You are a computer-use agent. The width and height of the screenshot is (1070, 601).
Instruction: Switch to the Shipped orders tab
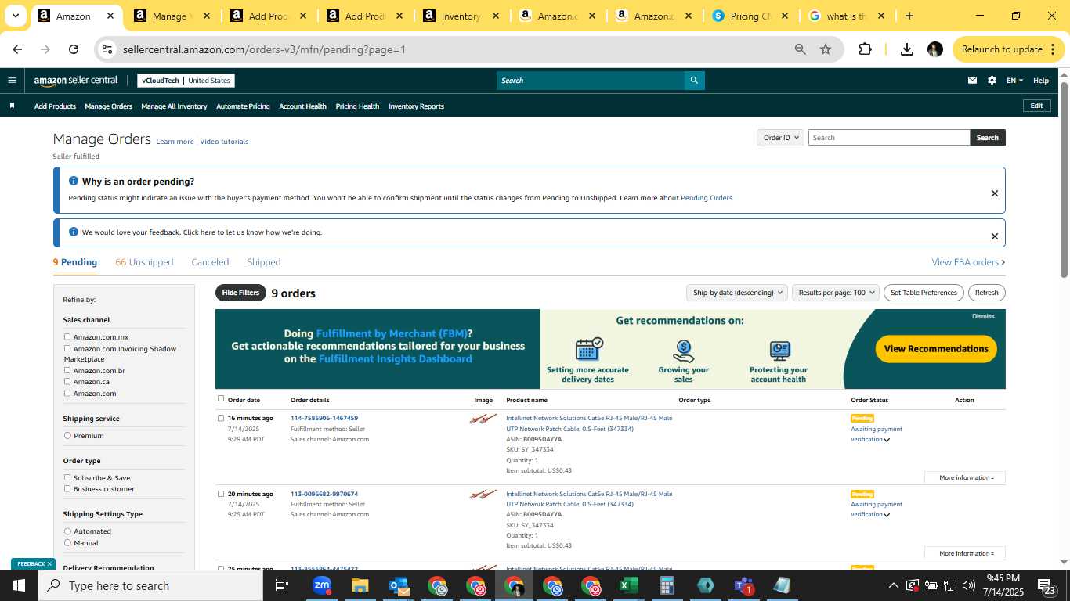[263, 262]
